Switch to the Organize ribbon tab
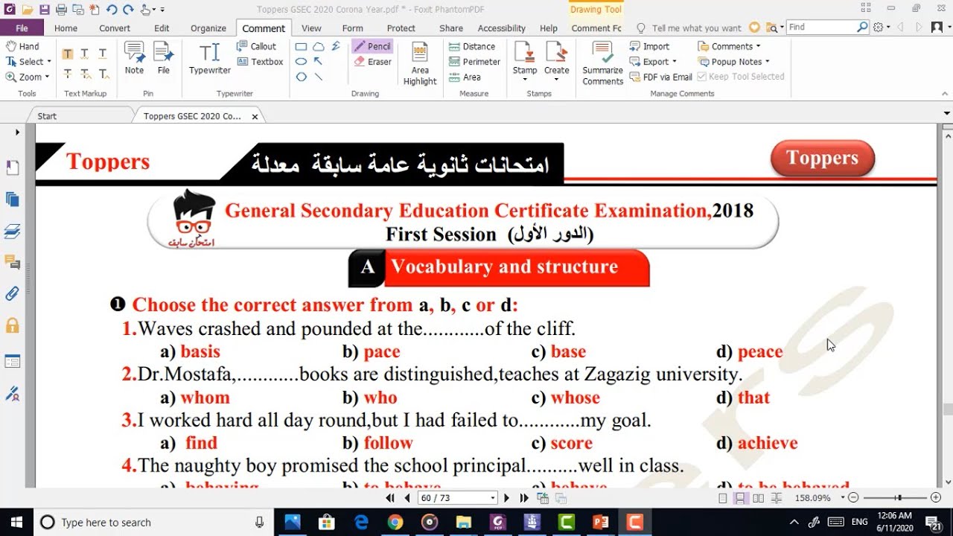953x536 pixels. pos(208,28)
